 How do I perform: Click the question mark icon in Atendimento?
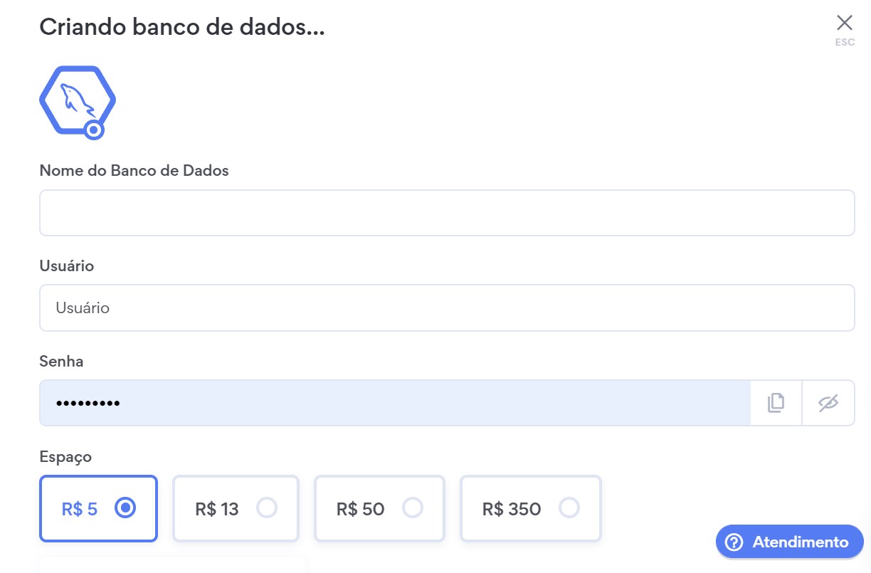pos(734,542)
